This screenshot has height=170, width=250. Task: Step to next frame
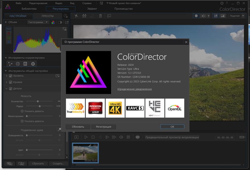tap(107, 137)
